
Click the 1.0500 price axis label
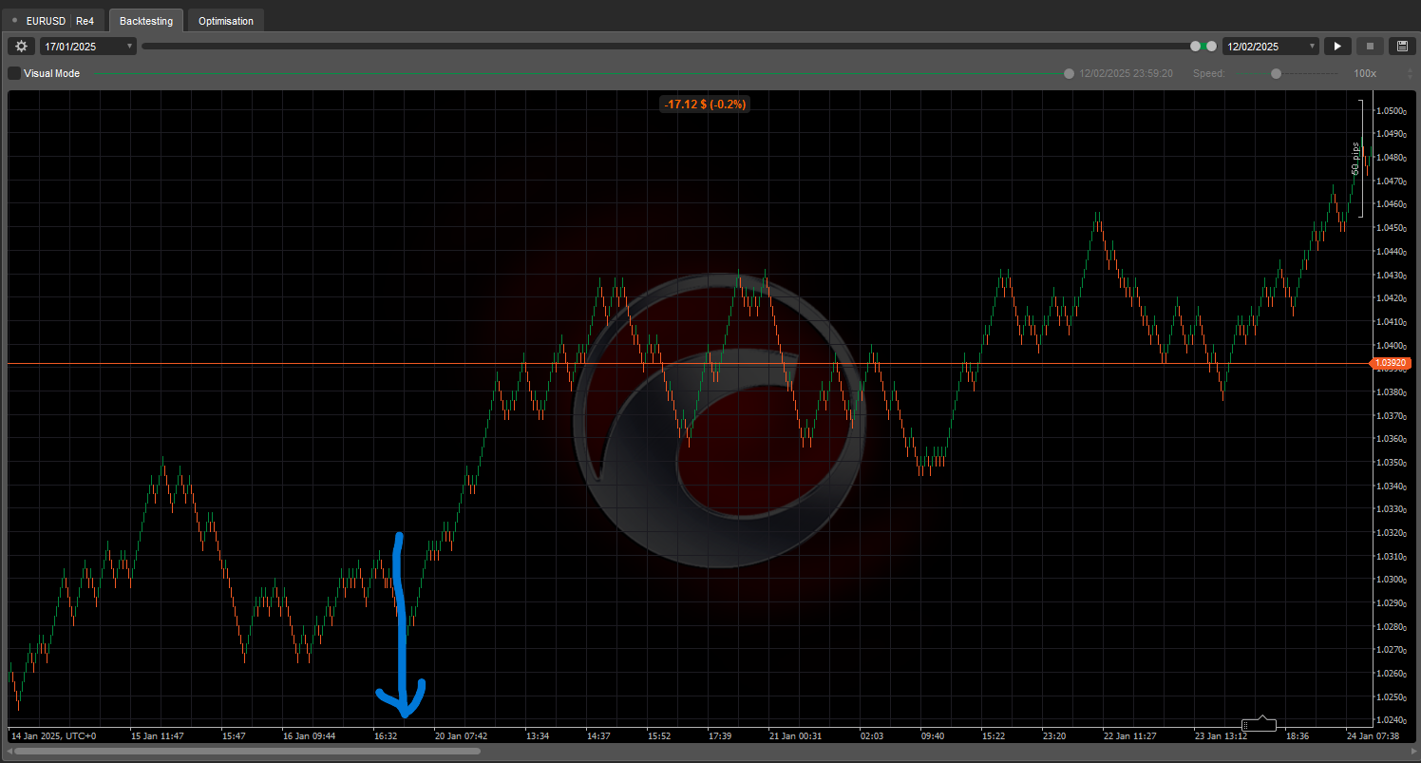[x=1390, y=111]
